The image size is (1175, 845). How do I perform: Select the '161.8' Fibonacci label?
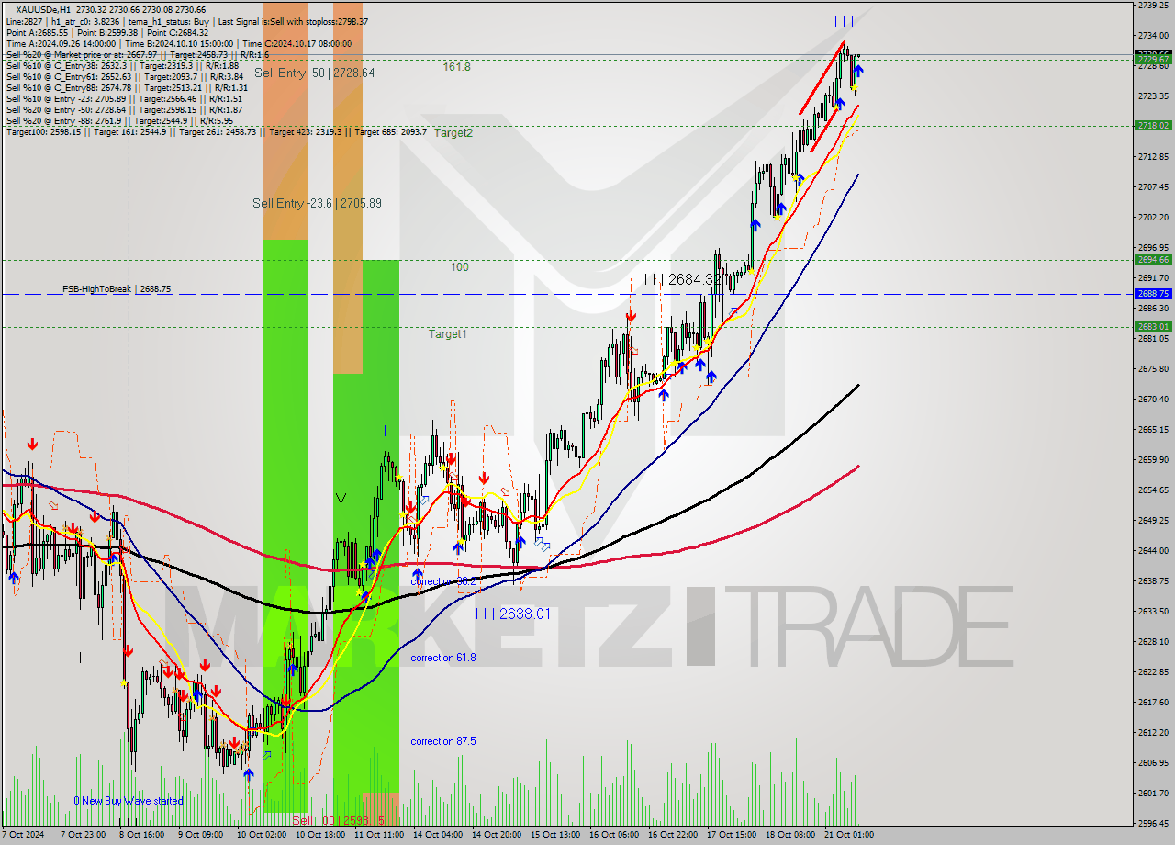(456, 67)
